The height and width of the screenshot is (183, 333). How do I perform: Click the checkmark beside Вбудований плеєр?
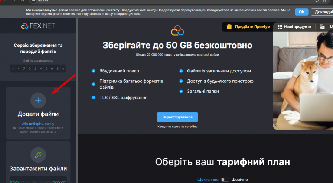[94, 71]
